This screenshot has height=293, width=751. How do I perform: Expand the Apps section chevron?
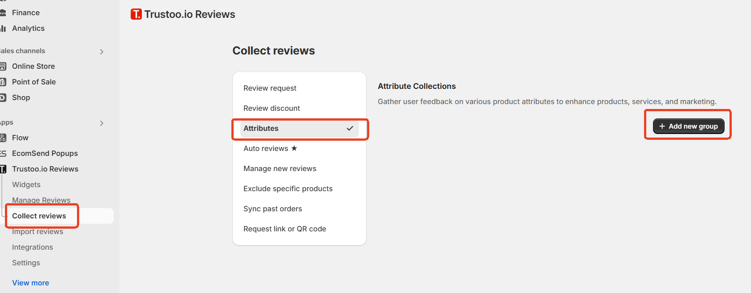[x=102, y=123]
